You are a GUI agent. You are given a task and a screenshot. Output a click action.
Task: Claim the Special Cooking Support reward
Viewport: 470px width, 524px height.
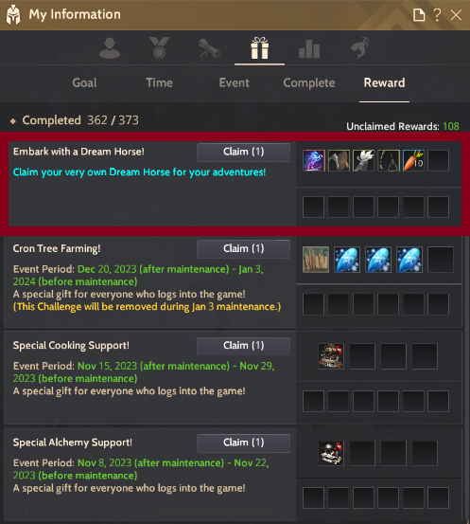(x=243, y=346)
